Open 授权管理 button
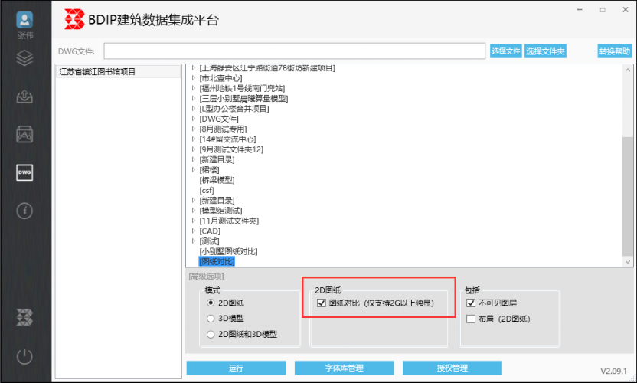The width and height of the screenshot is (637, 383). [x=452, y=368]
